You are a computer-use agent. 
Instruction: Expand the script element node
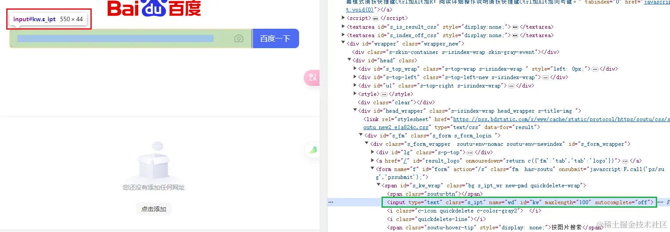[x=343, y=18]
